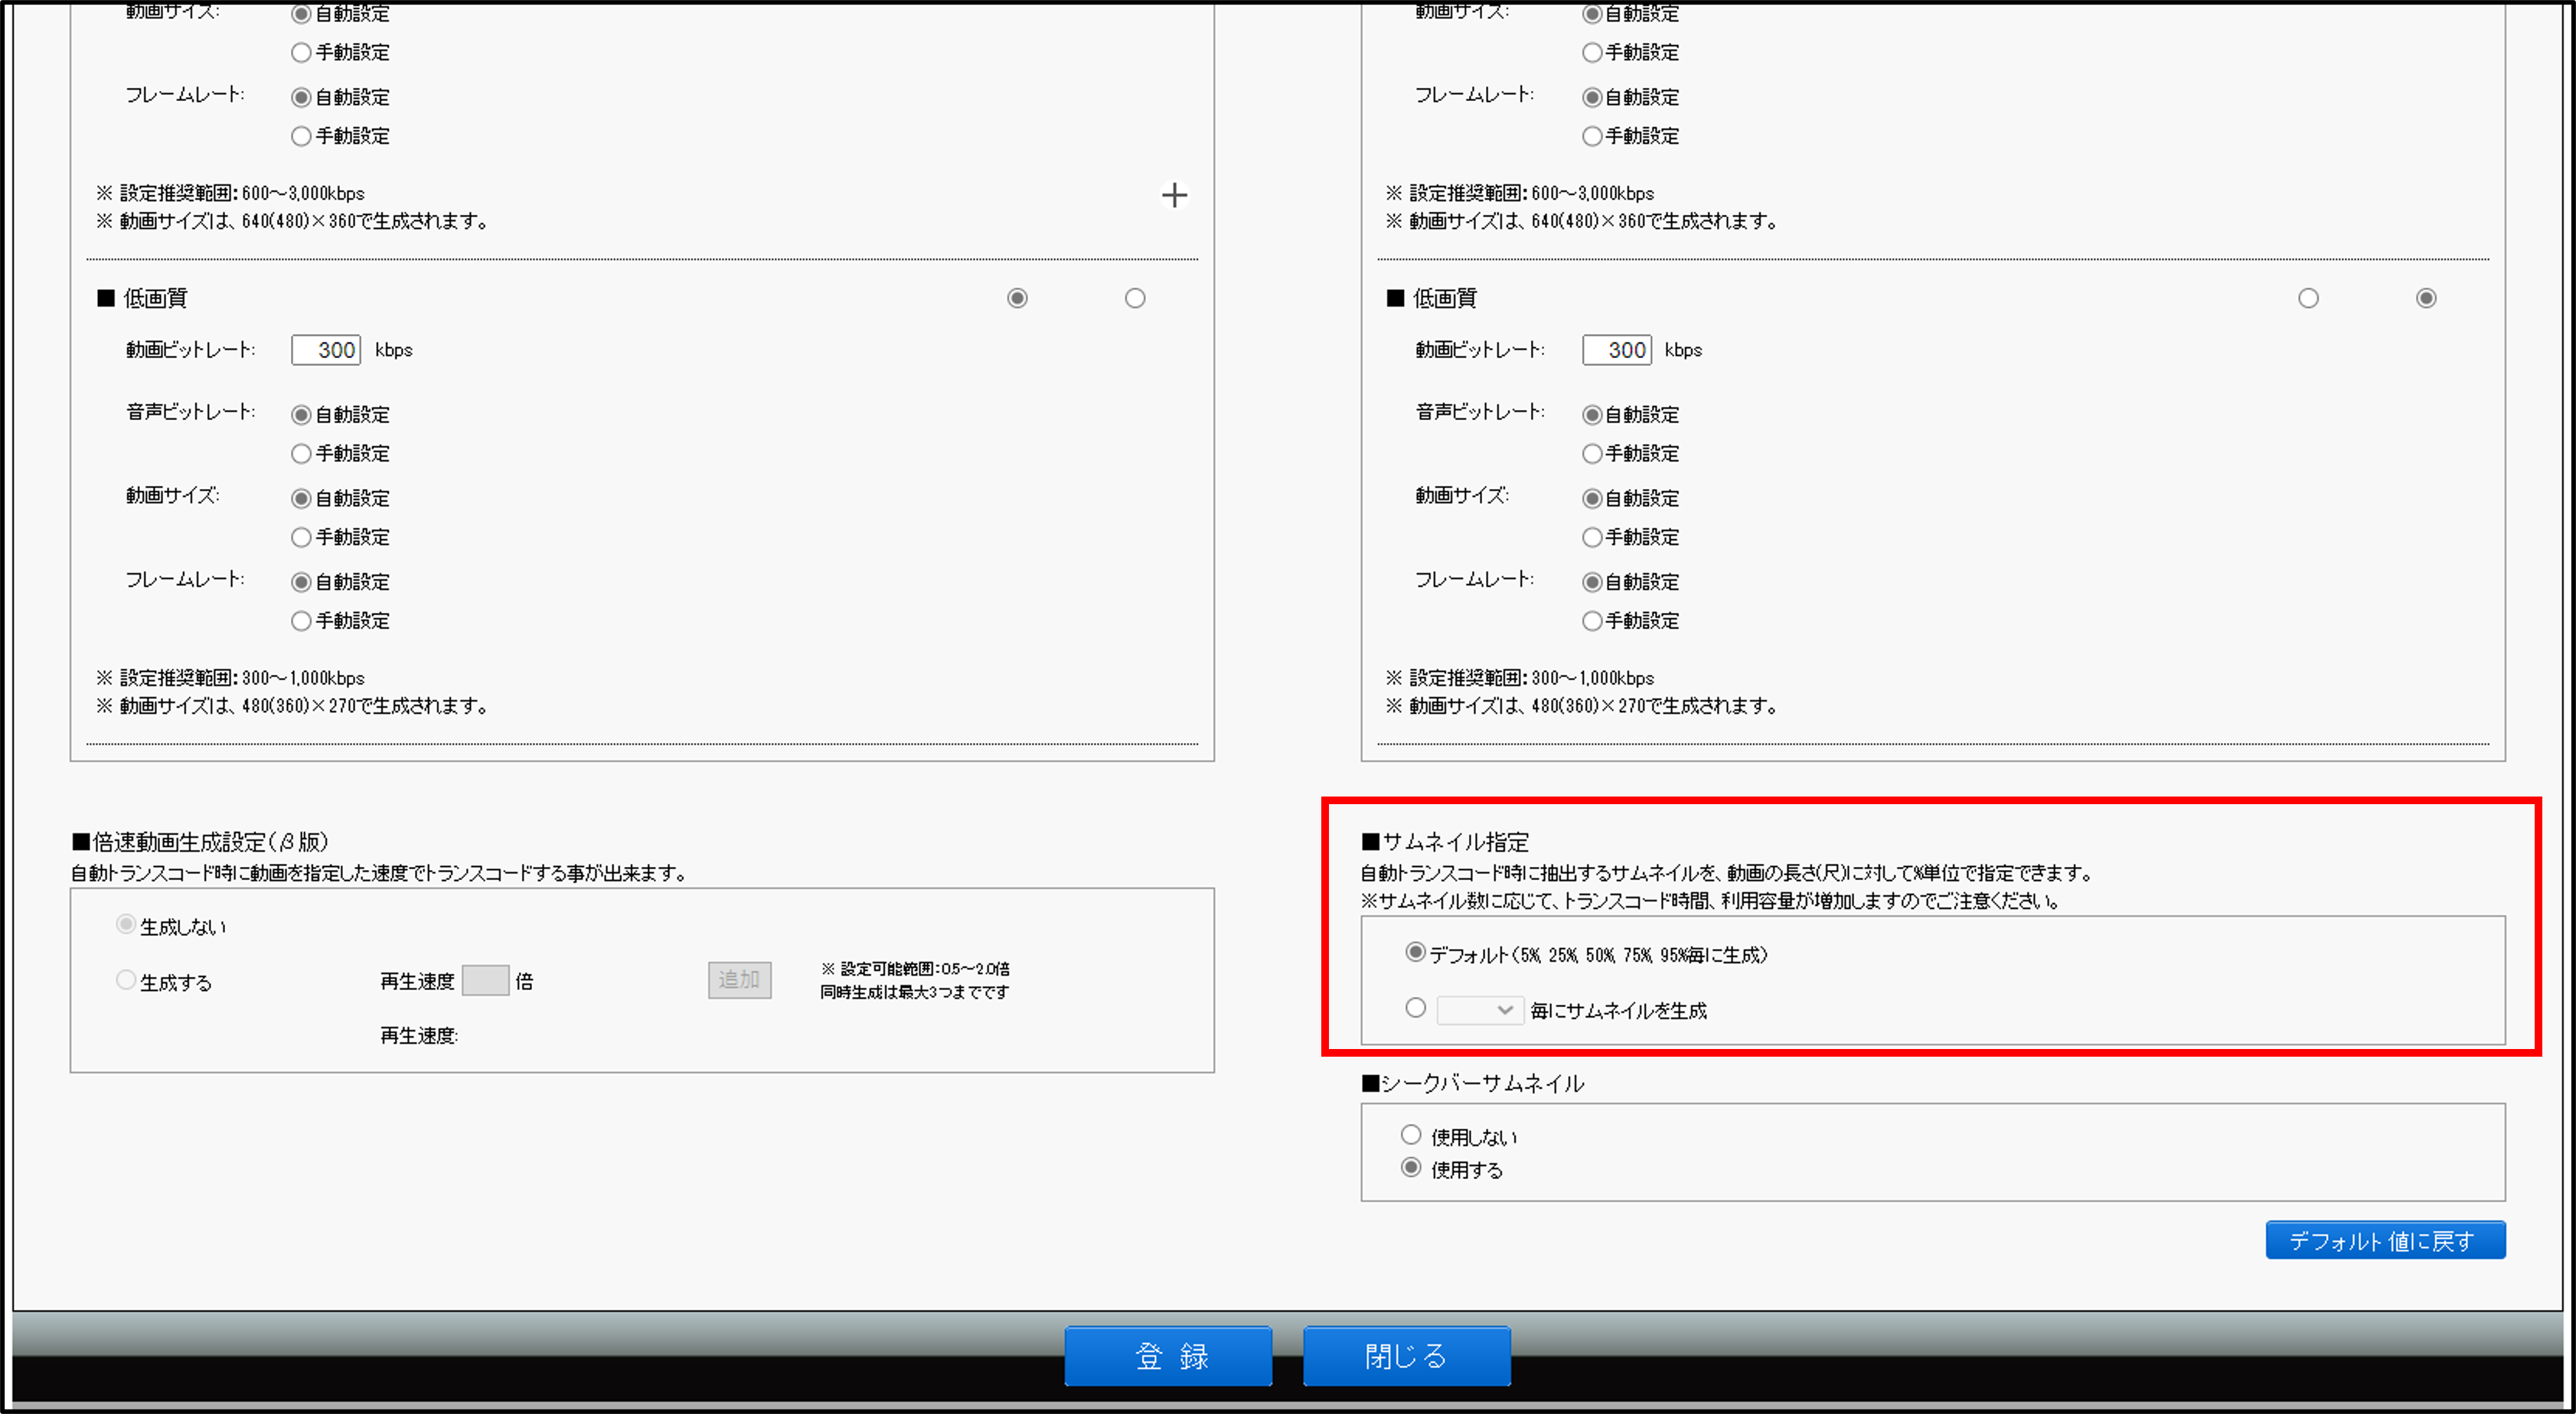This screenshot has width=2576, height=1414.
Task: Set left 低画質 フレームレート to 手動設定
Action: coord(301,621)
